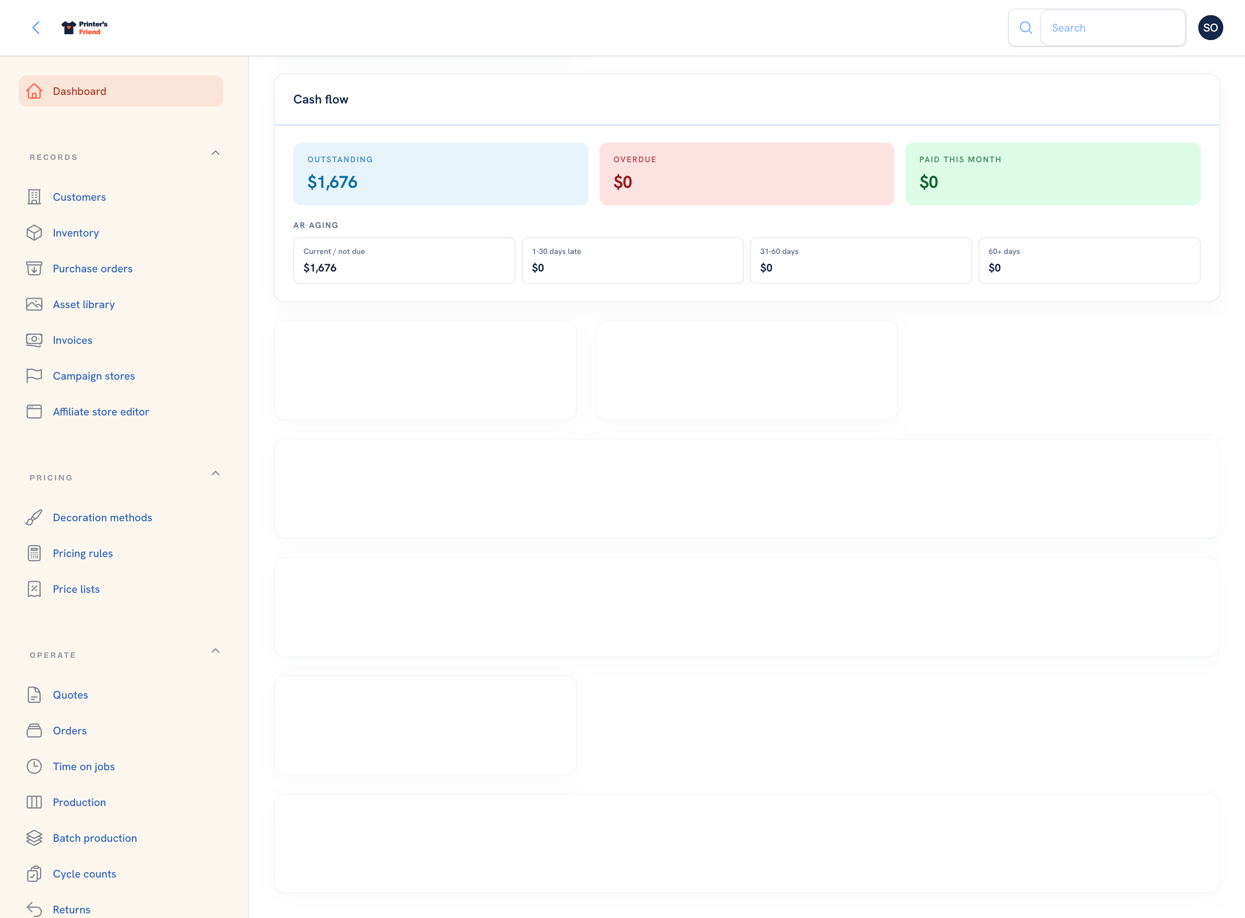1245x918 pixels.
Task: Open Orders link
Action: (x=70, y=731)
